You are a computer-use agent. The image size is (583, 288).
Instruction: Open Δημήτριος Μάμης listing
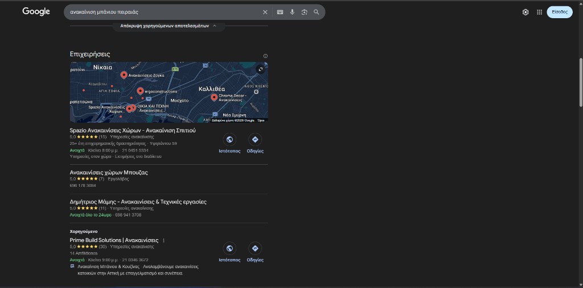(138, 202)
